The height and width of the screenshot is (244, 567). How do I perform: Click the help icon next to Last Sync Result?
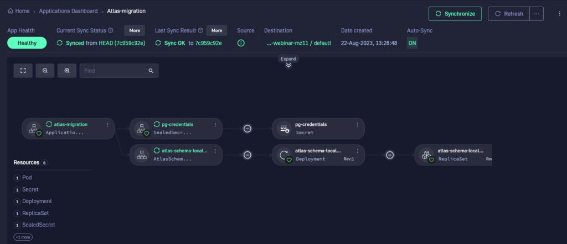point(200,30)
